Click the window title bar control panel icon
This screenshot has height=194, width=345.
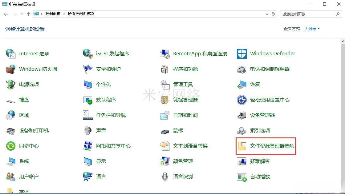[x=5, y=4]
